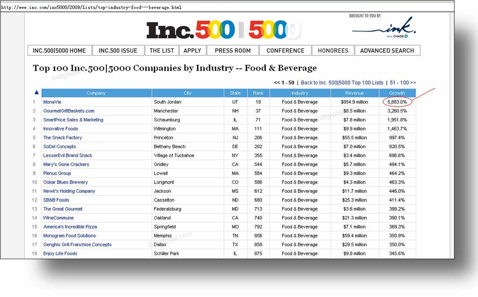Open The Great Gourmet company link
Image resolution: width=478 pixels, height=297 pixels.
coord(63,209)
